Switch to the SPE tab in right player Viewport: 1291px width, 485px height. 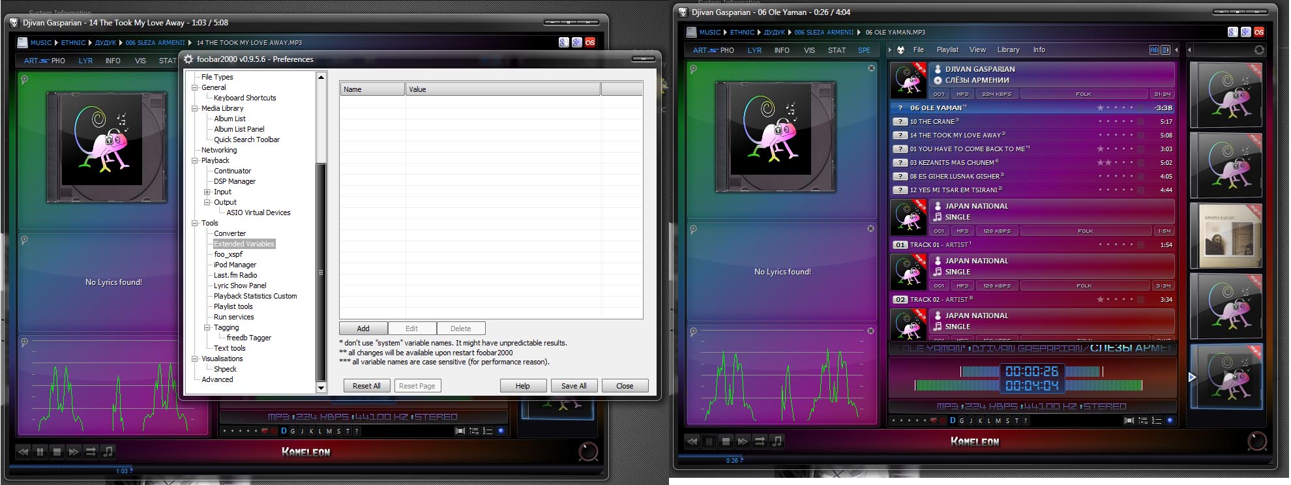(x=864, y=50)
